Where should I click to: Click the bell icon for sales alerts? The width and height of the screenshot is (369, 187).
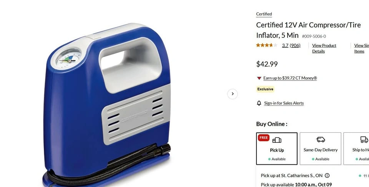259,103
